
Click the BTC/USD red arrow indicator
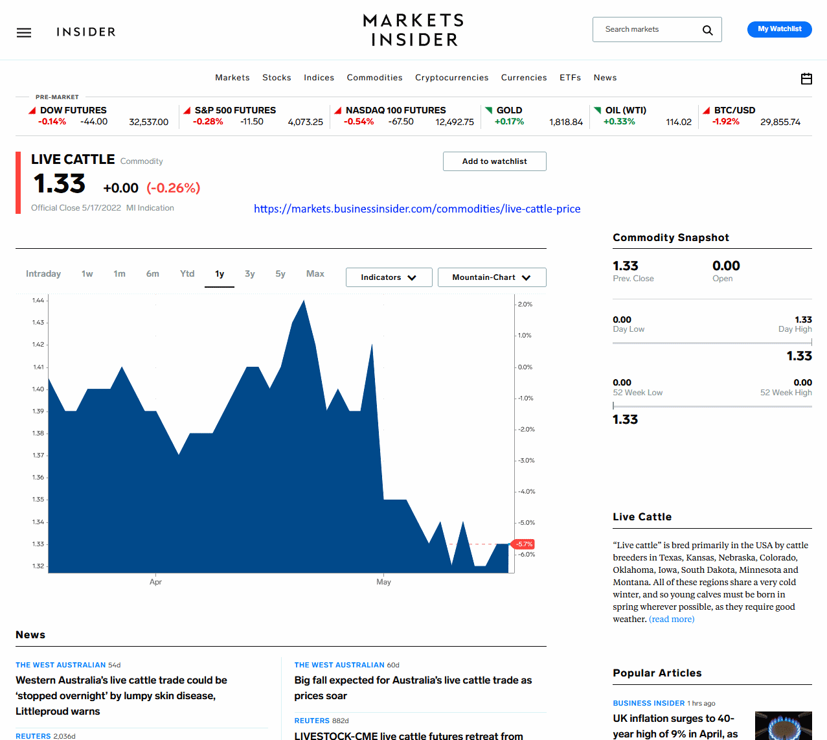coord(706,111)
